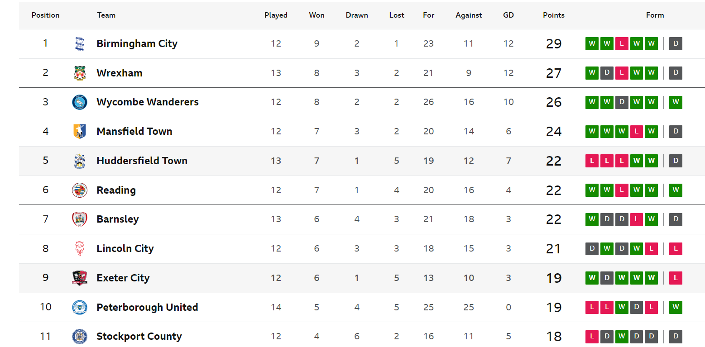Click the Form column header
Screen dimensions: 705x347
(x=655, y=15)
